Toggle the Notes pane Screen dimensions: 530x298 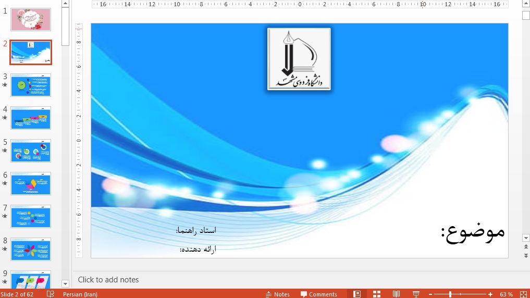[x=277, y=294]
